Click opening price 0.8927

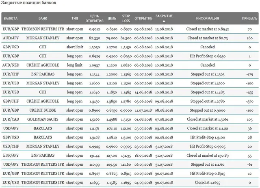[94, 174]
